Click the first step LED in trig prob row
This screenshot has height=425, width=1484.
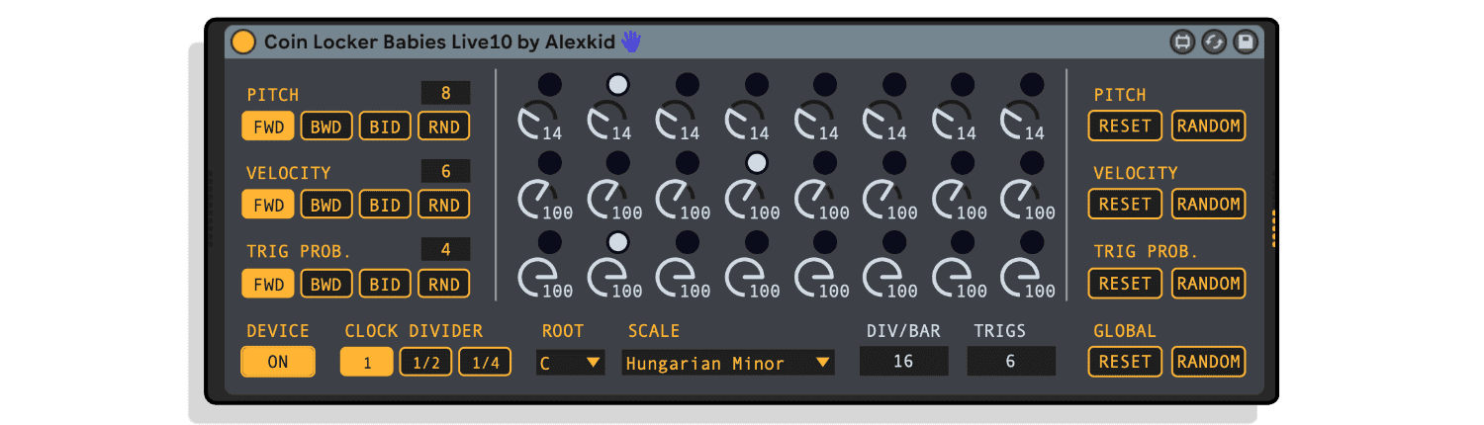549,241
